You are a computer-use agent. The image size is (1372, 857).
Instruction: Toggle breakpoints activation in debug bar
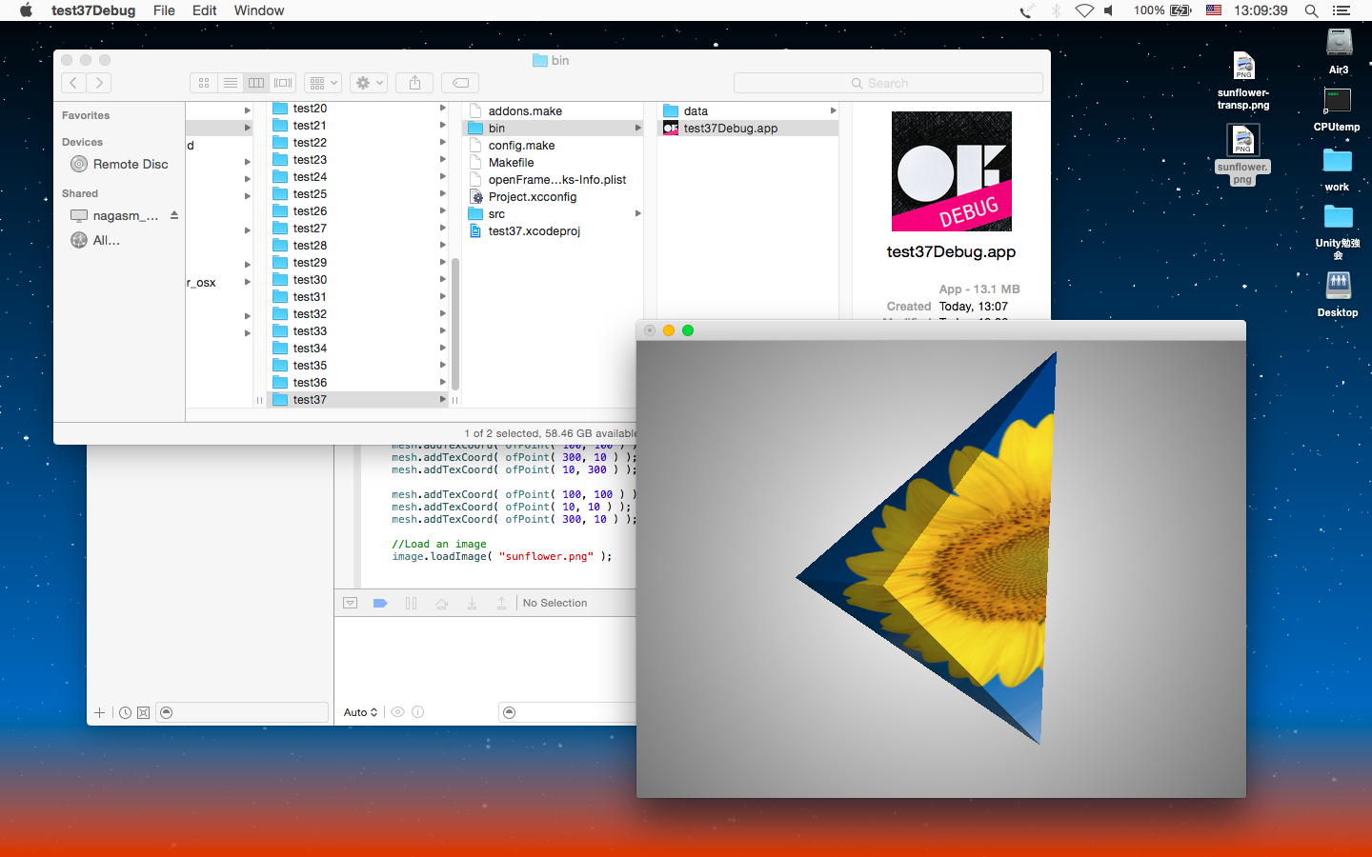380,603
